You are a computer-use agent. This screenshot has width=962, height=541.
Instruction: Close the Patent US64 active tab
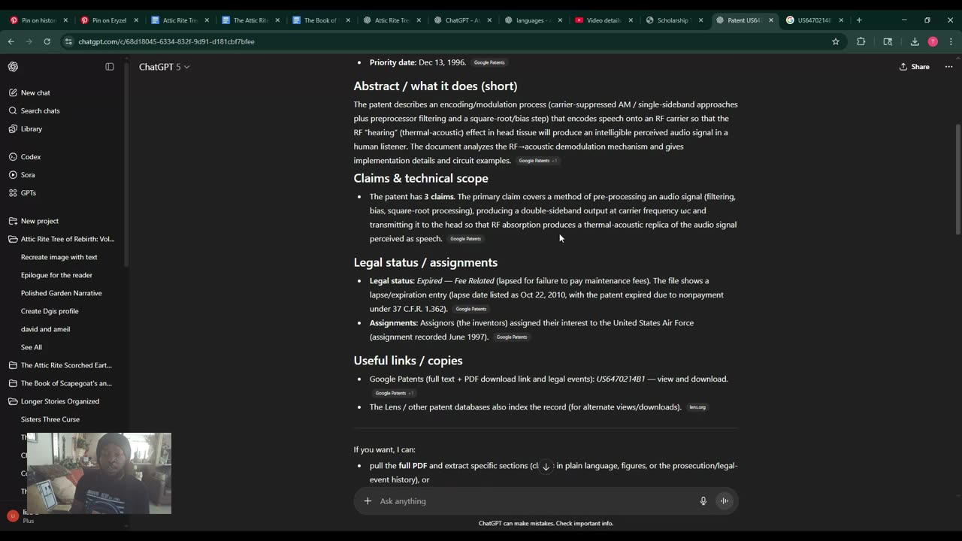770,20
